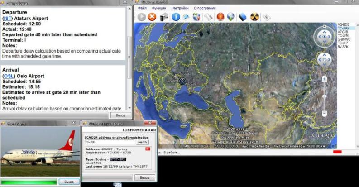The height and width of the screenshot is (187, 359).
Task: Click the gray play button in toolbar
Action: 142,17
